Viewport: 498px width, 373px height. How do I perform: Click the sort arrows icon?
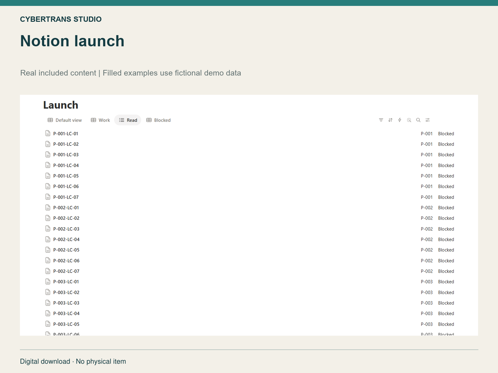(390, 120)
